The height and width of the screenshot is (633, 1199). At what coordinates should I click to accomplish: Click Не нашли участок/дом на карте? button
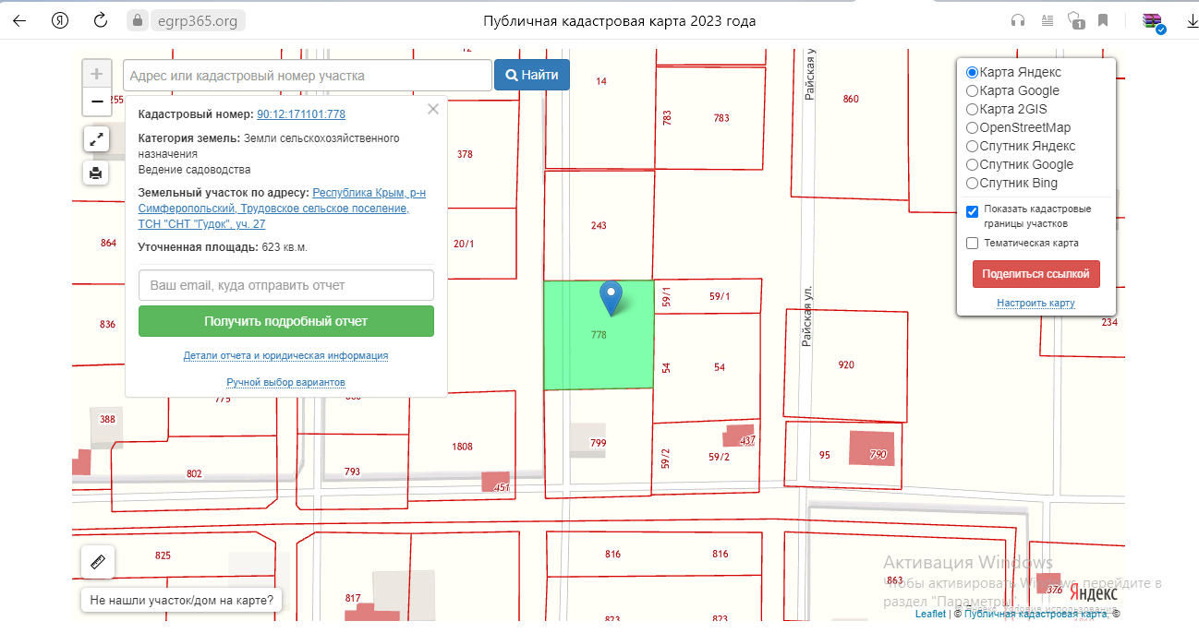tap(182, 601)
